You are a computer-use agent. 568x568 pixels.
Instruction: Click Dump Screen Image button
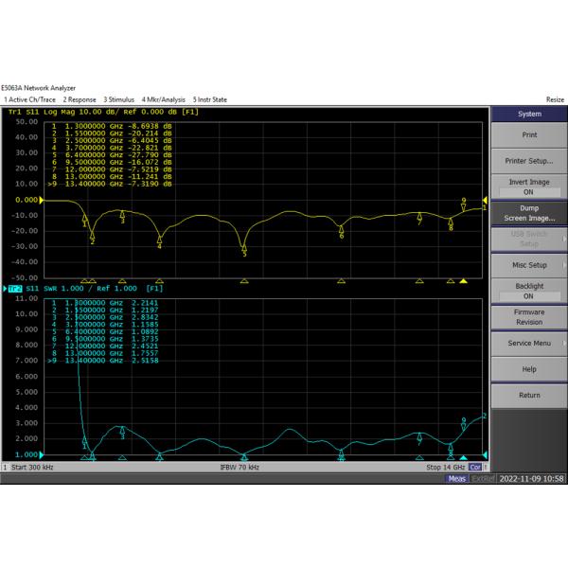click(528, 213)
